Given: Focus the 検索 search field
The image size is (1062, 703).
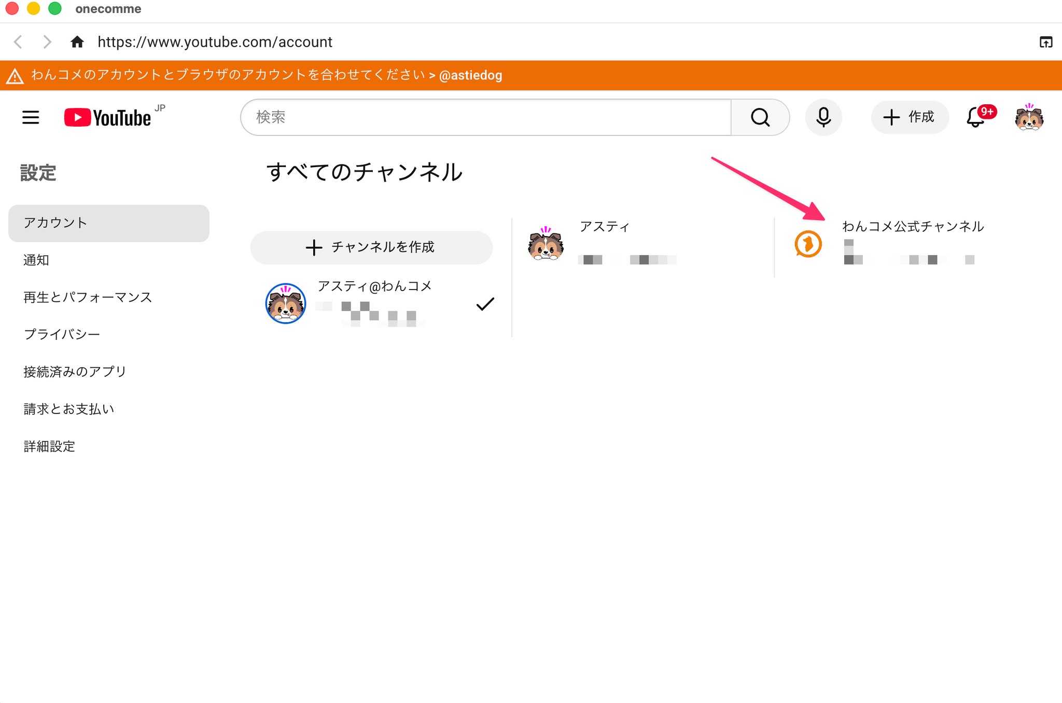Looking at the screenshot, I should pos(486,117).
